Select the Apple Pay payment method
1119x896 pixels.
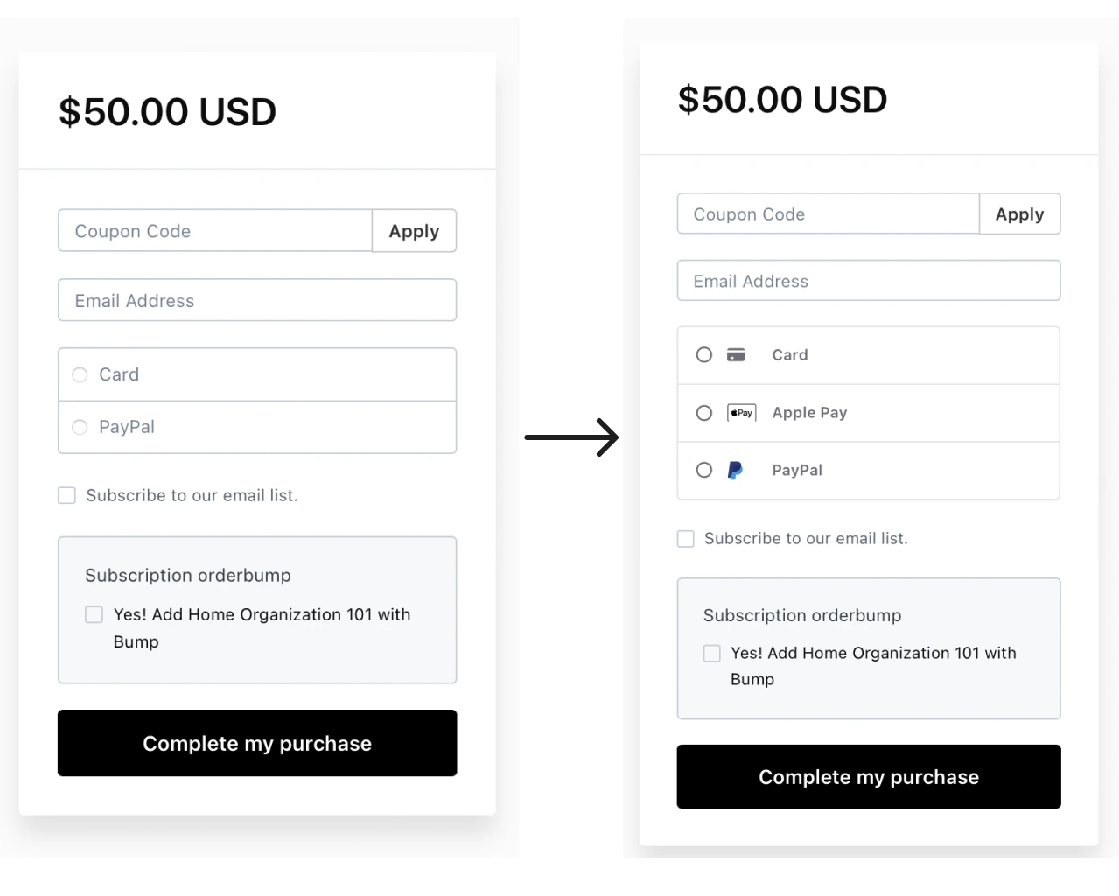pyautogui.click(x=703, y=413)
